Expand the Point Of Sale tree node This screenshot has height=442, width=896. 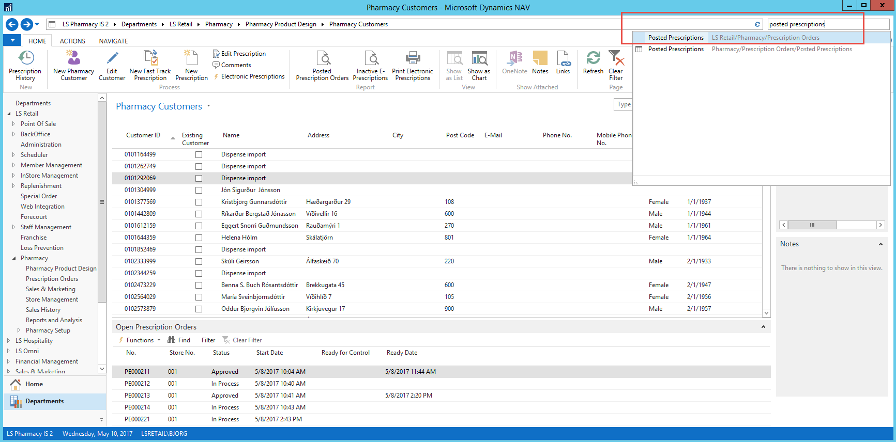13,124
